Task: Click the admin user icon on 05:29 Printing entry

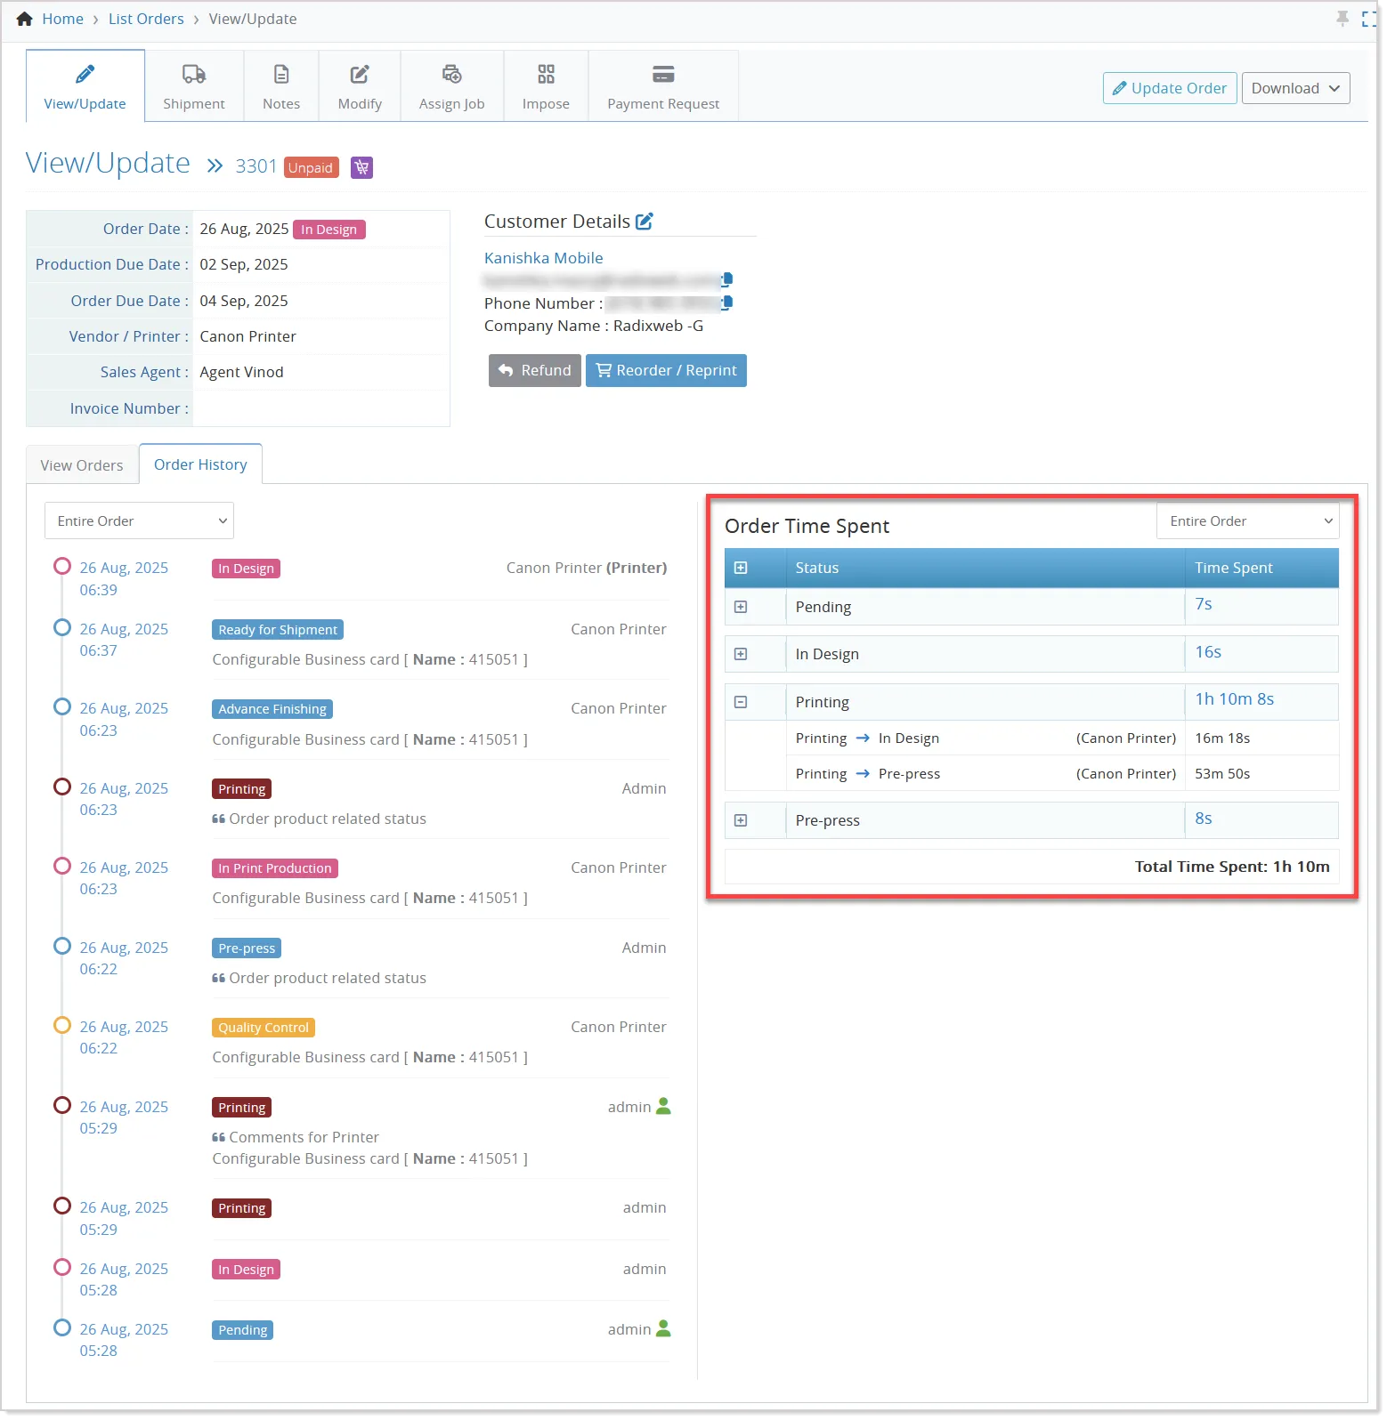Action: 663,1107
